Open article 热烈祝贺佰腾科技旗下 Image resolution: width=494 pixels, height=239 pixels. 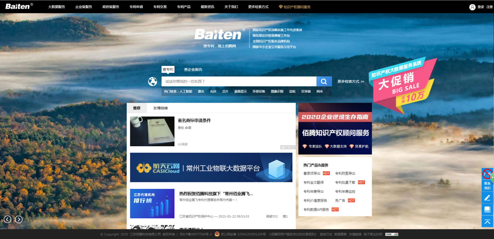(x=216, y=194)
